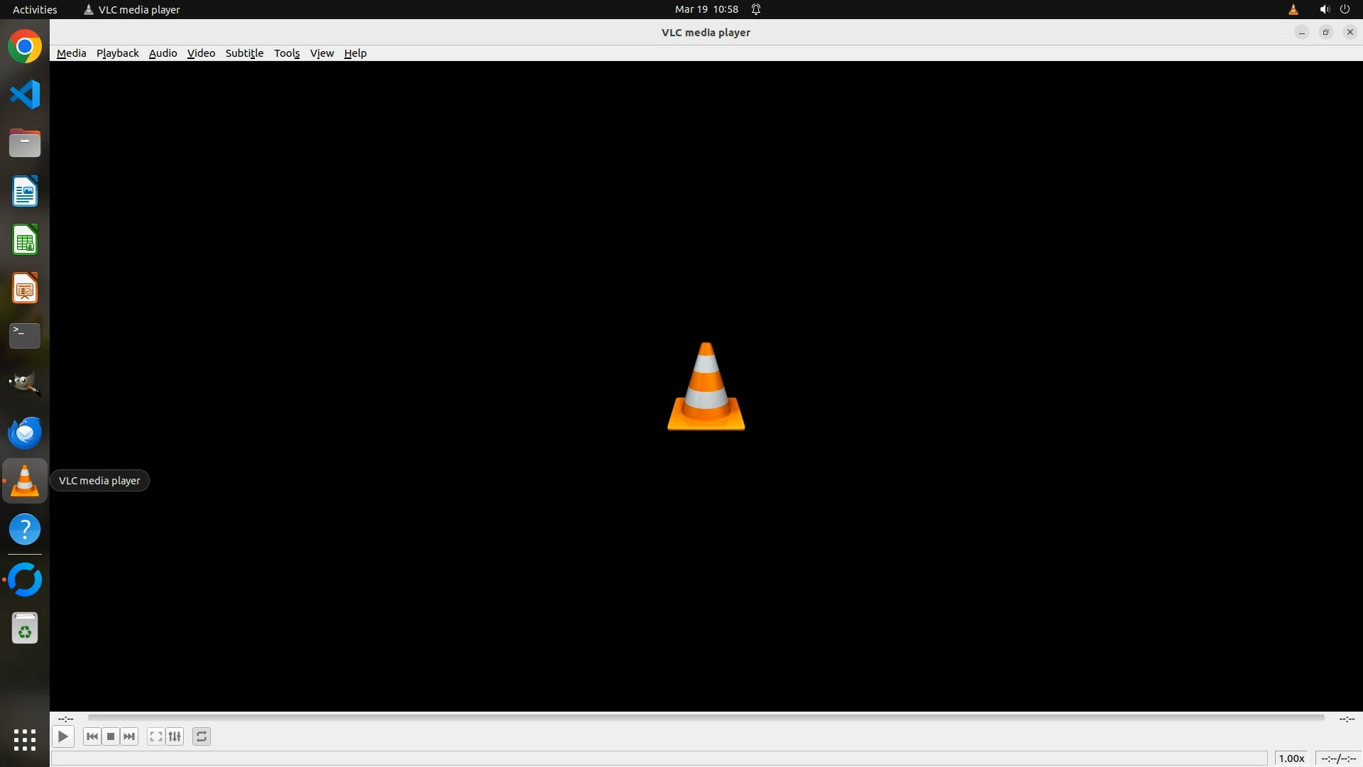Open the Playback menu

(117, 53)
